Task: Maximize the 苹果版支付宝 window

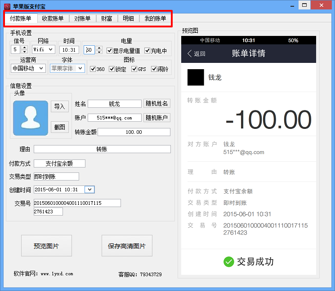Action: coord(304,5)
